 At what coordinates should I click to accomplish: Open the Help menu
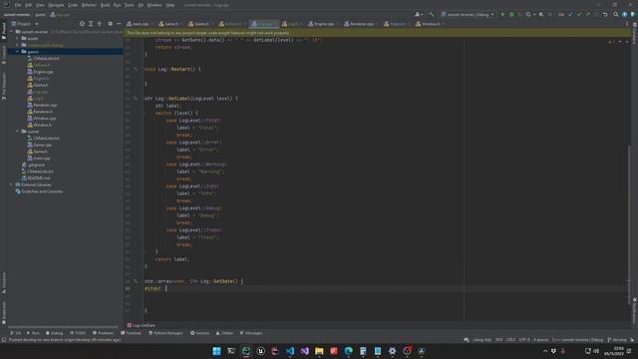pos(170,5)
